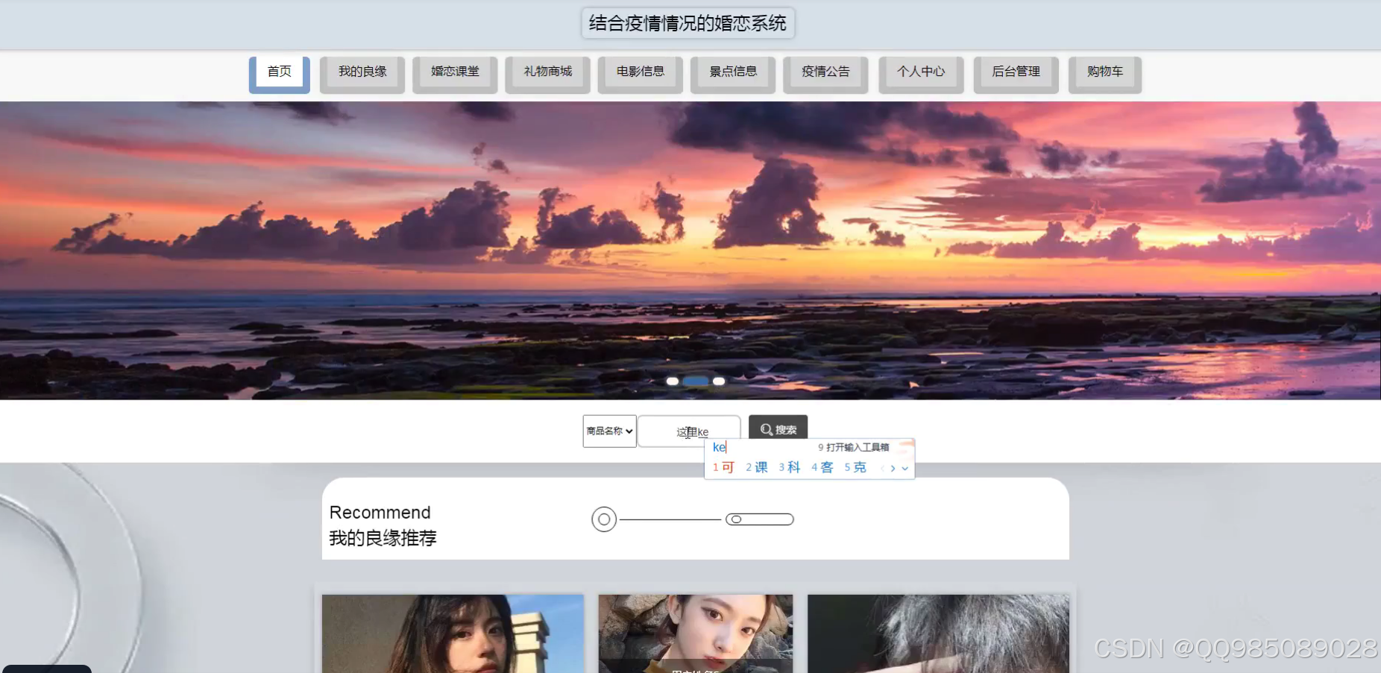Open third recommended profile photo
The image size is (1381, 673).
(938, 633)
